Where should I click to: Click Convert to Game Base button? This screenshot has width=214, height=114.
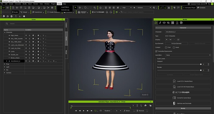[x=183, y=98]
